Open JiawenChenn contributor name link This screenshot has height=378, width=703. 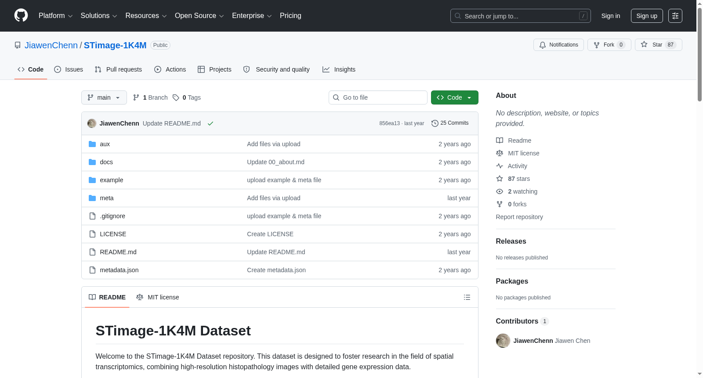coord(533,341)
